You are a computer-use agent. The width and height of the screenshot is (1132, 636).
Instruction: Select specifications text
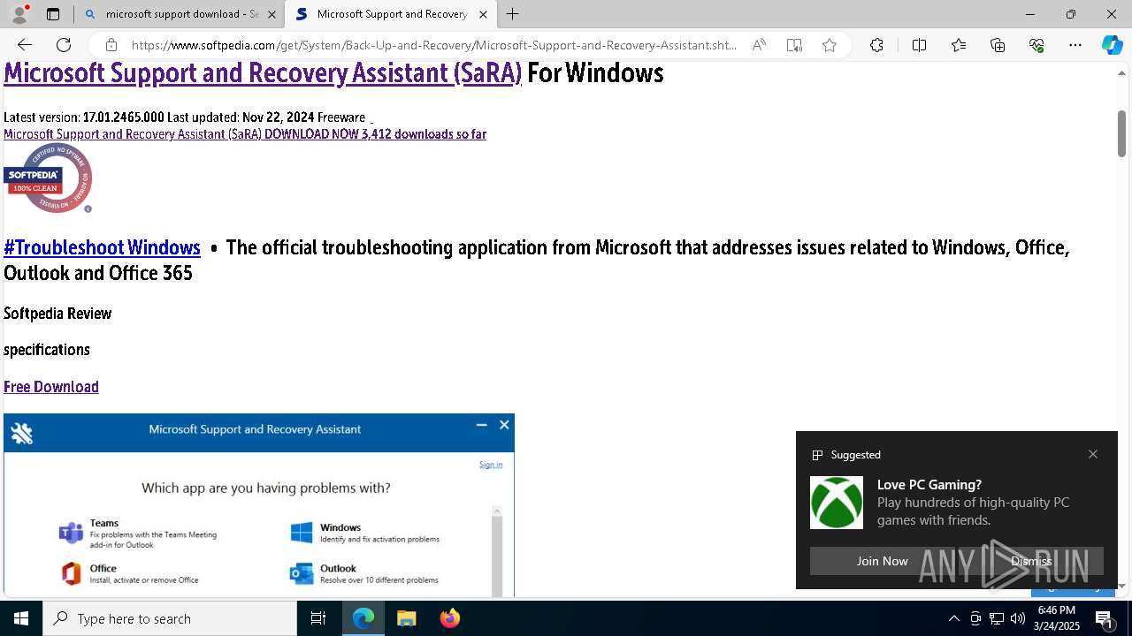click(47, 350)
